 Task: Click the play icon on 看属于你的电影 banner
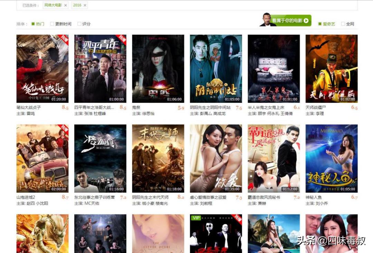pos(306,21)
